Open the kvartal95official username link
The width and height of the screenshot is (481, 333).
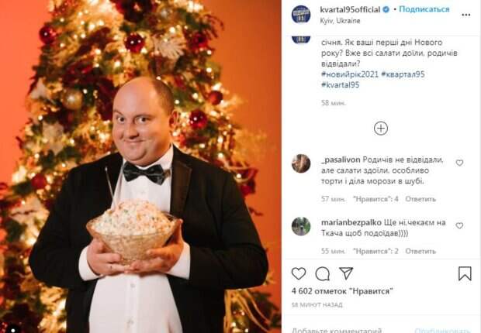click(350, 9)
